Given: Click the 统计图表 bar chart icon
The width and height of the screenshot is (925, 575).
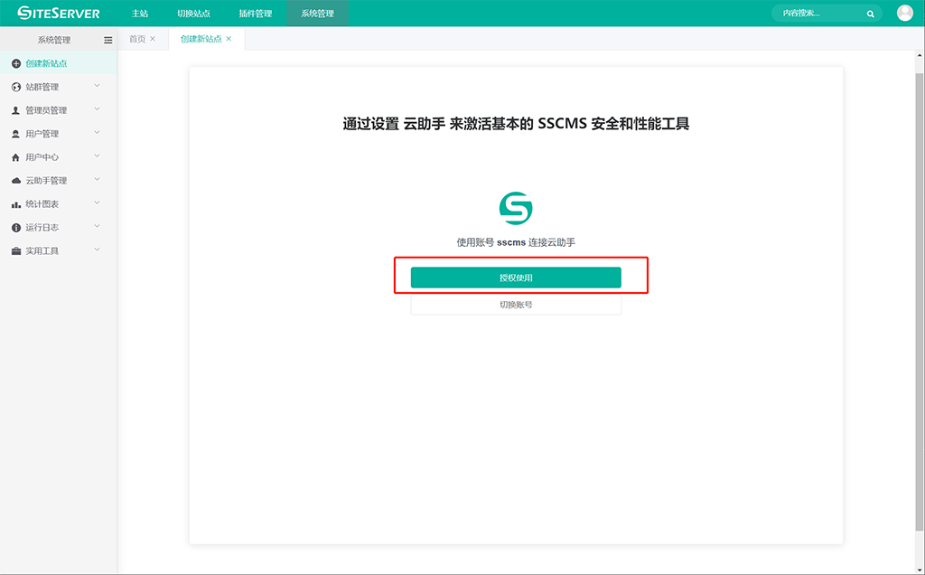Looking at the screenshot, I should (16, 204).
